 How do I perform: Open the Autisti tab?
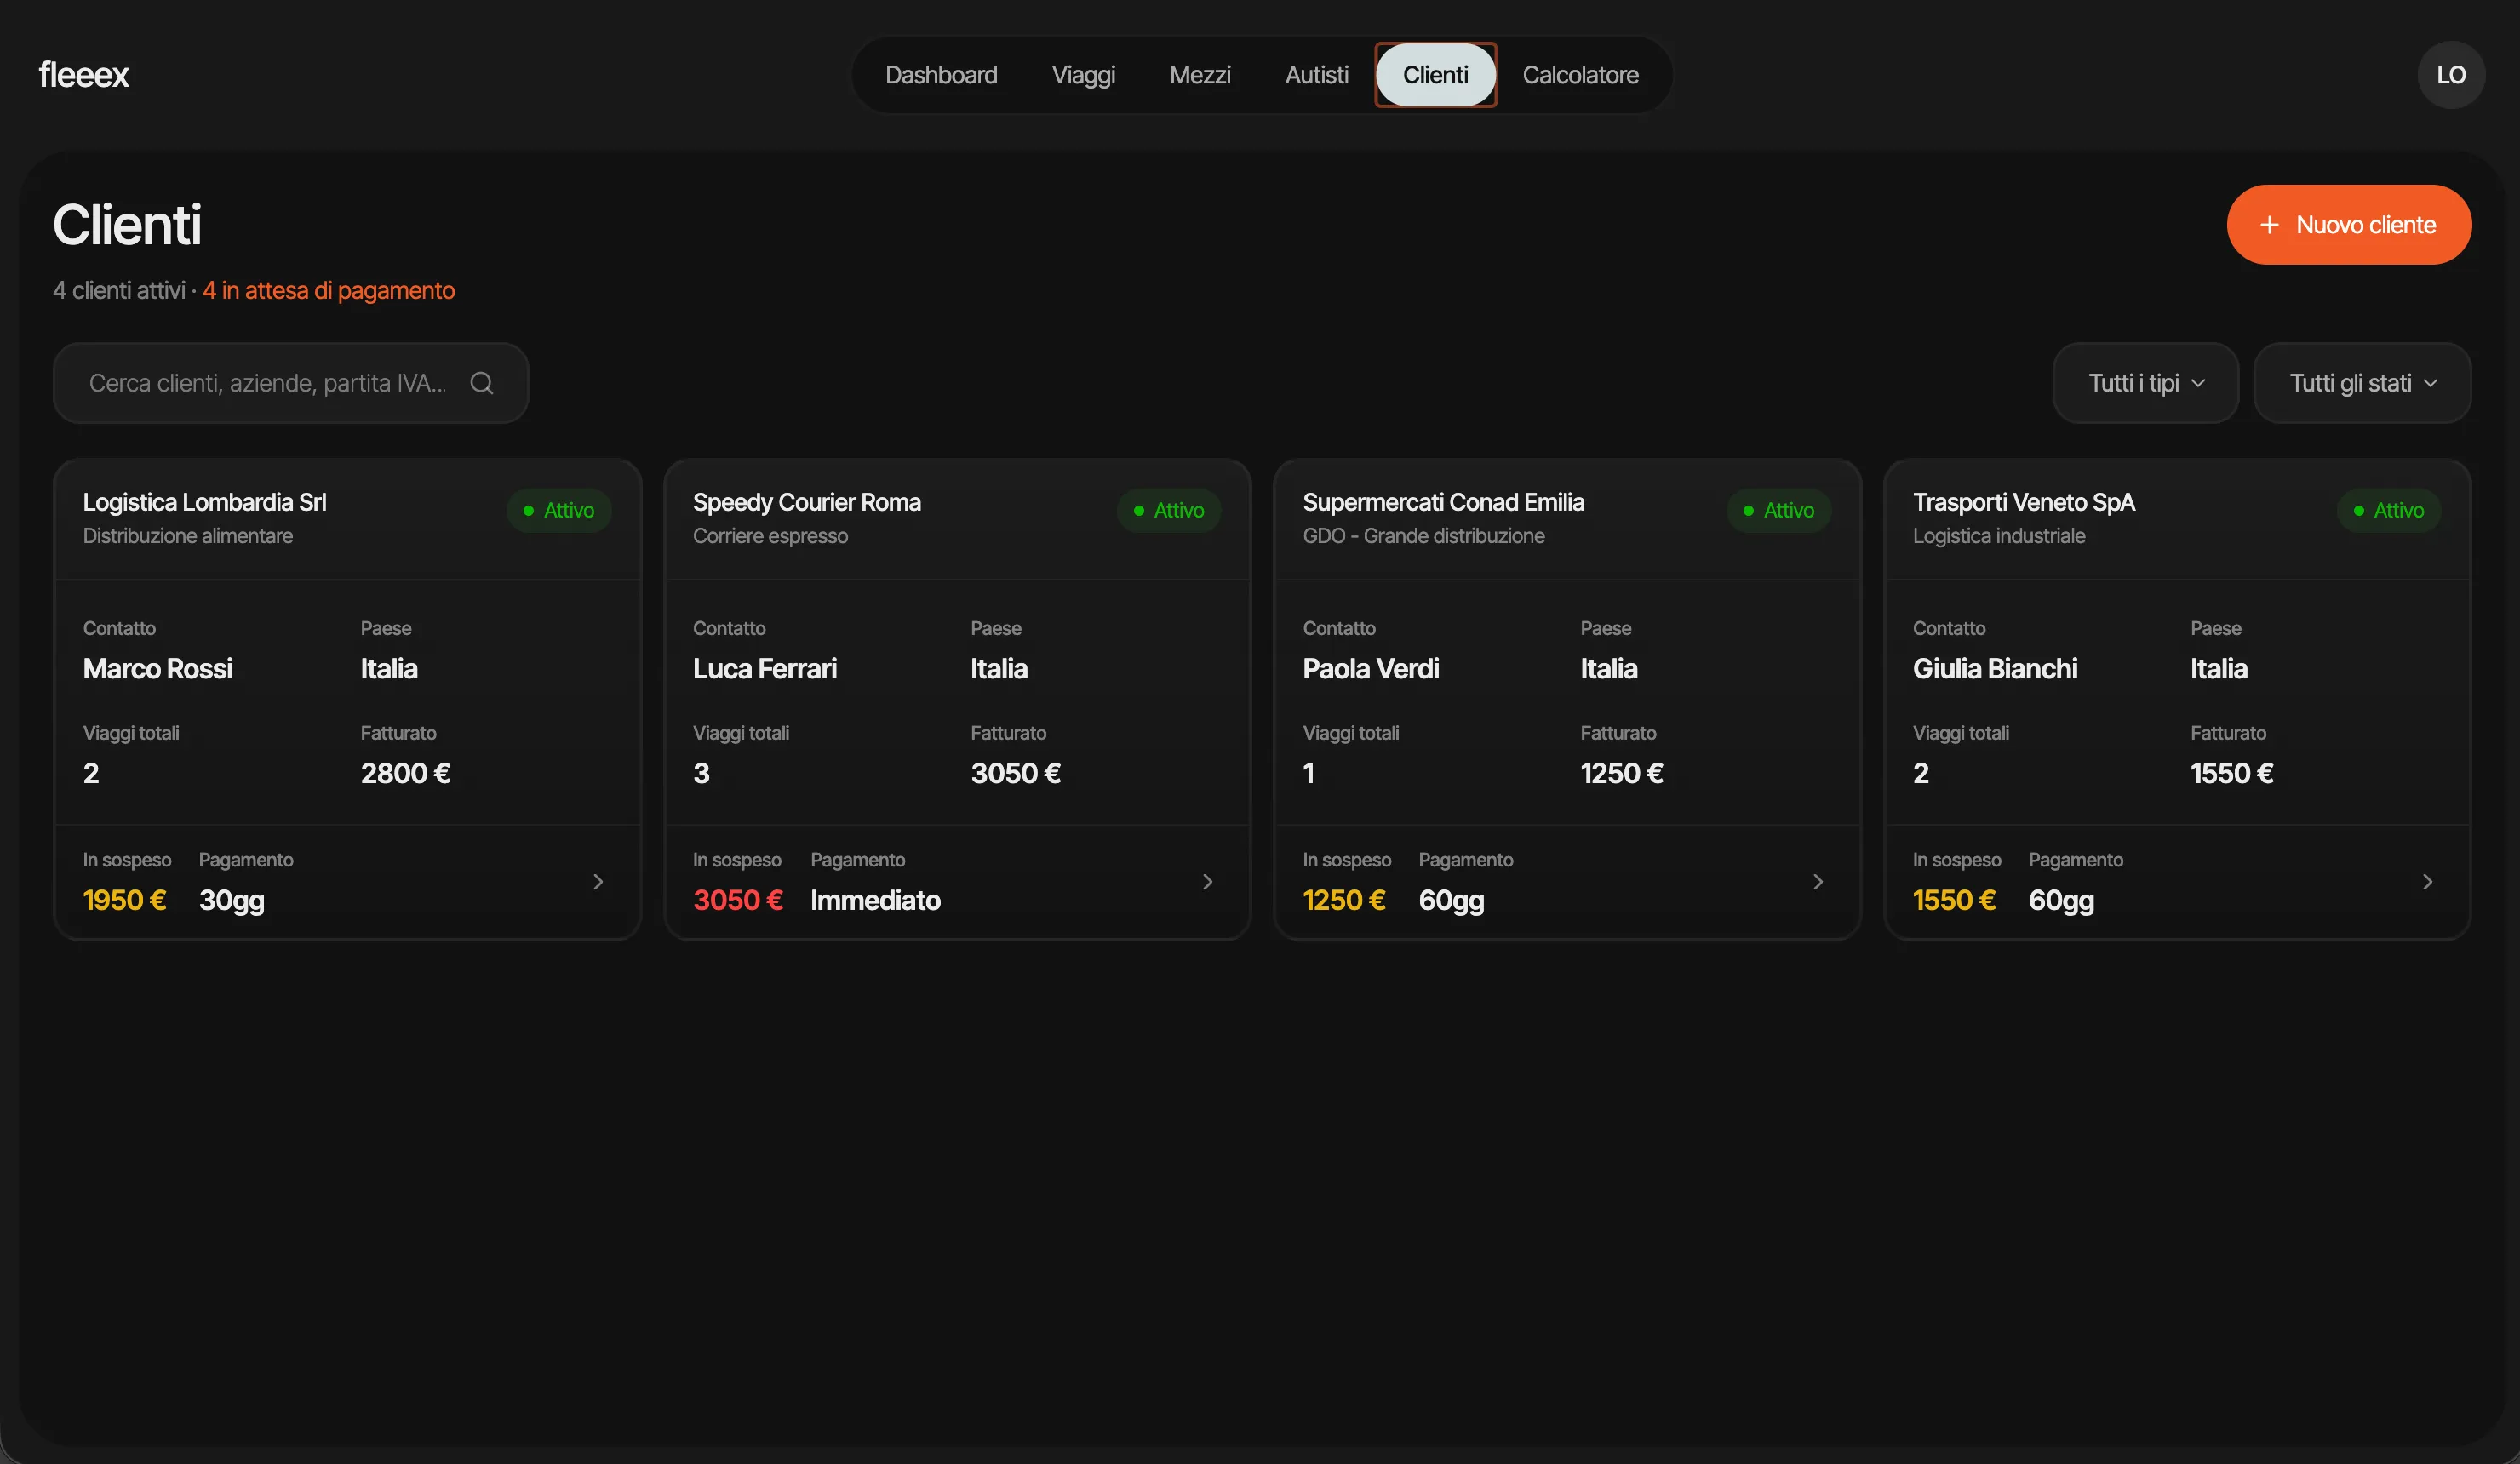point(1316,75)
